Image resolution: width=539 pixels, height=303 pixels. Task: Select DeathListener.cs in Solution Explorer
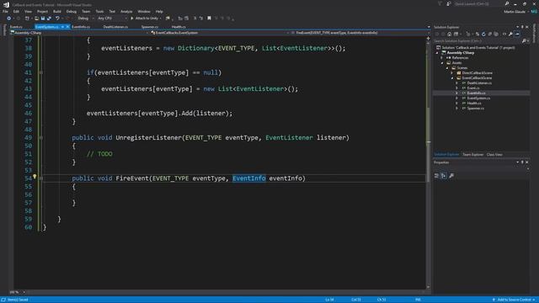479,83
